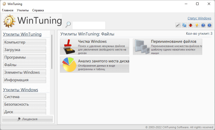
Task: Click the Утилиты WinTuning: Файлы panel title
Action: (87, 34)
